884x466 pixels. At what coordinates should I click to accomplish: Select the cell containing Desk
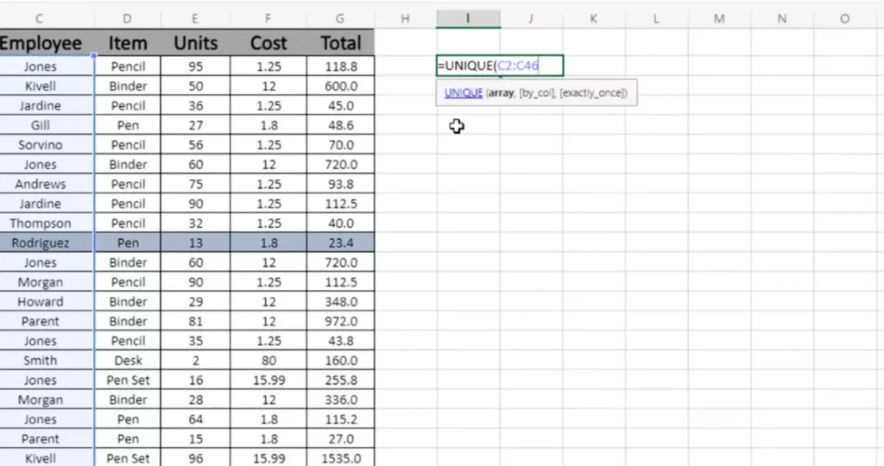[x=128, y=361]
